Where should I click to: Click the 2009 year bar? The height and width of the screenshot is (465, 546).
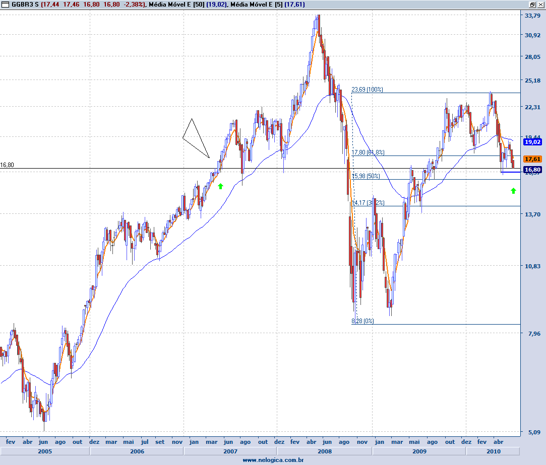(x=419, y=451)
